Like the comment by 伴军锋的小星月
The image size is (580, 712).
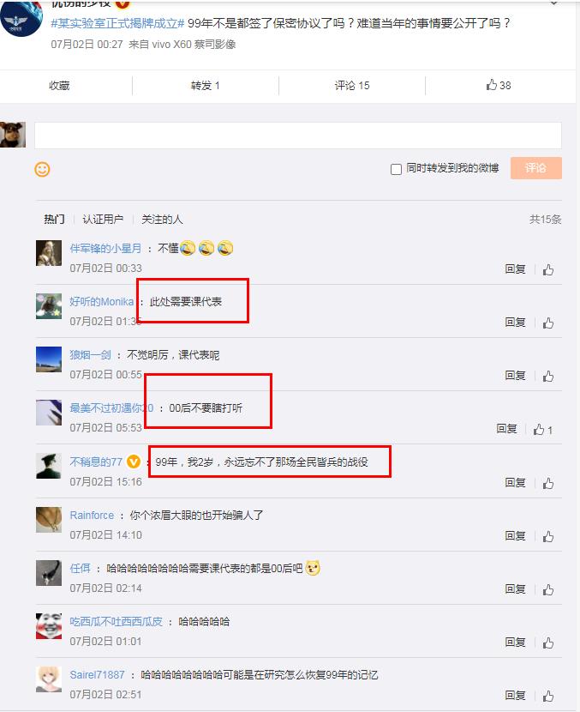click(548, 269)
